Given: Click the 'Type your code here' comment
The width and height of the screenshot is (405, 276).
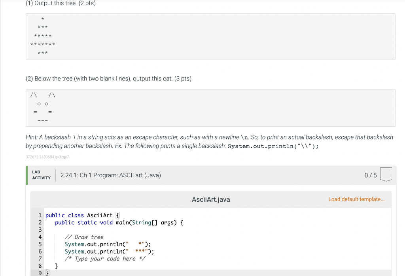Looking at the screenshot, I should point(105,259).
